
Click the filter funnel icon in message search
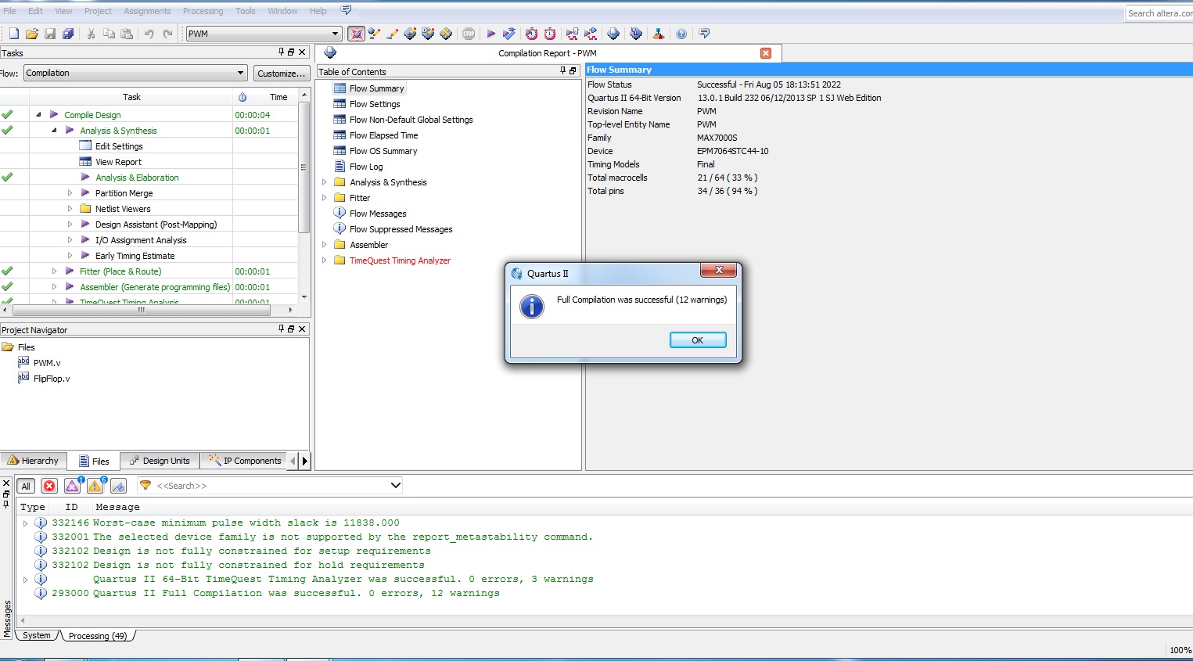coord(146,486)
